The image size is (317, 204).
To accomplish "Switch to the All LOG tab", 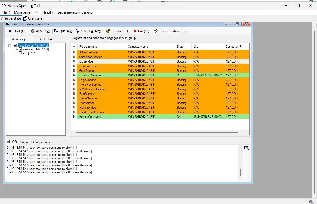I will (x=12, y=142).
